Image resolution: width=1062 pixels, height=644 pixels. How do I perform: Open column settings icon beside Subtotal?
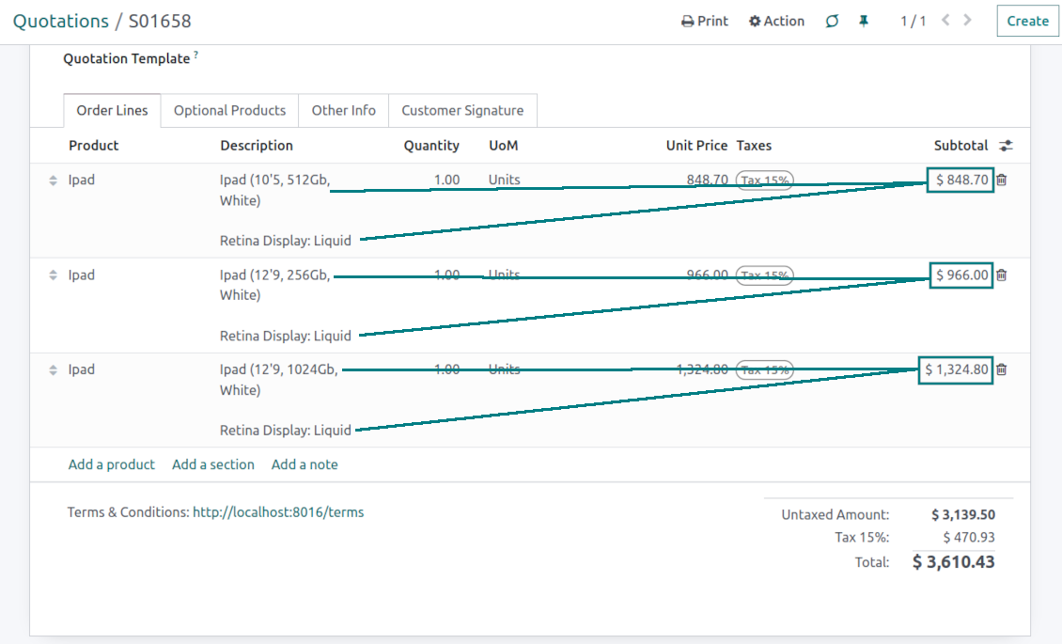(1007, 146)
